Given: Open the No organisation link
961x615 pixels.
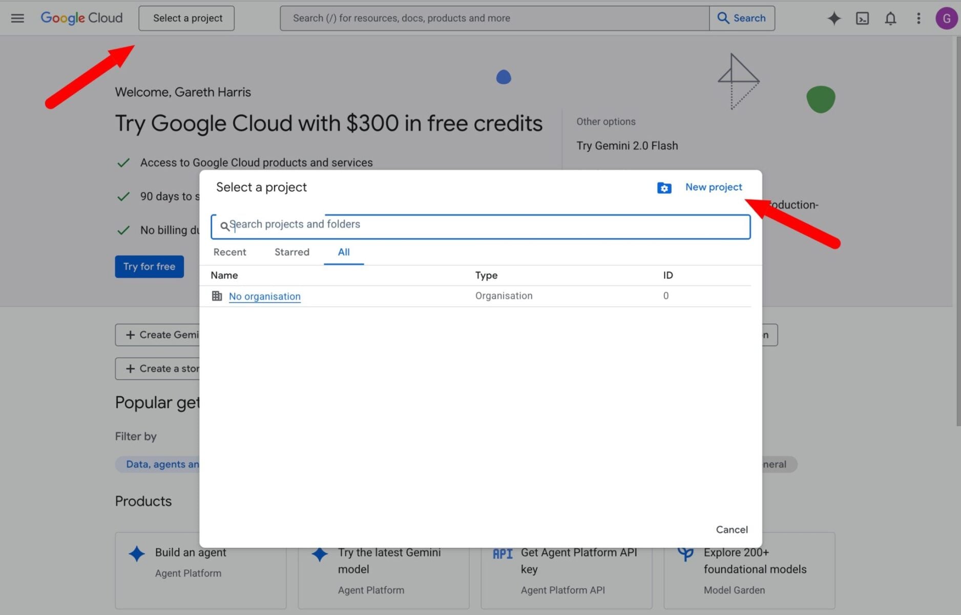Looking at the screenshot, I should [x=264, y=296].
